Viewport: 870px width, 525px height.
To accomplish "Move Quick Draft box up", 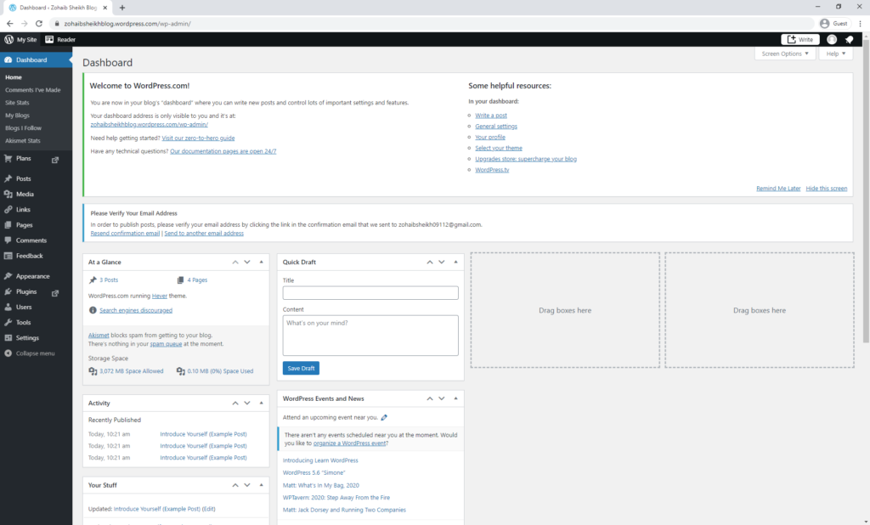I will tap(429, 262).
